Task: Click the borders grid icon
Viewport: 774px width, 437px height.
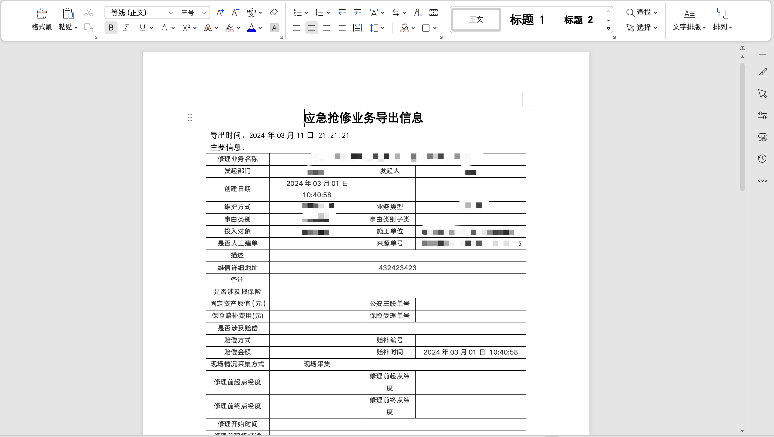Action: [x=426, y=28]
